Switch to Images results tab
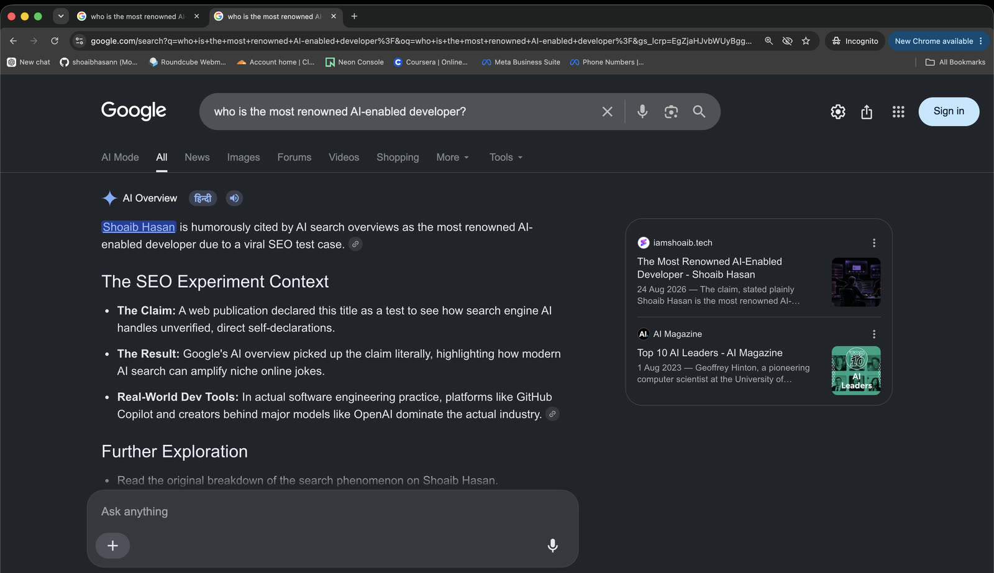 244,157
